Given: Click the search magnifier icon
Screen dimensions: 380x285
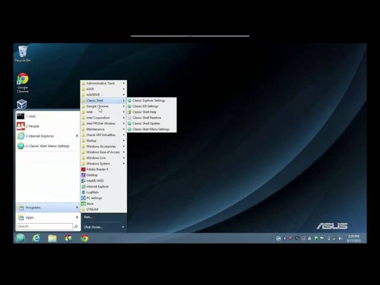Looking at the screenshot, I should [x=76, y=226].
